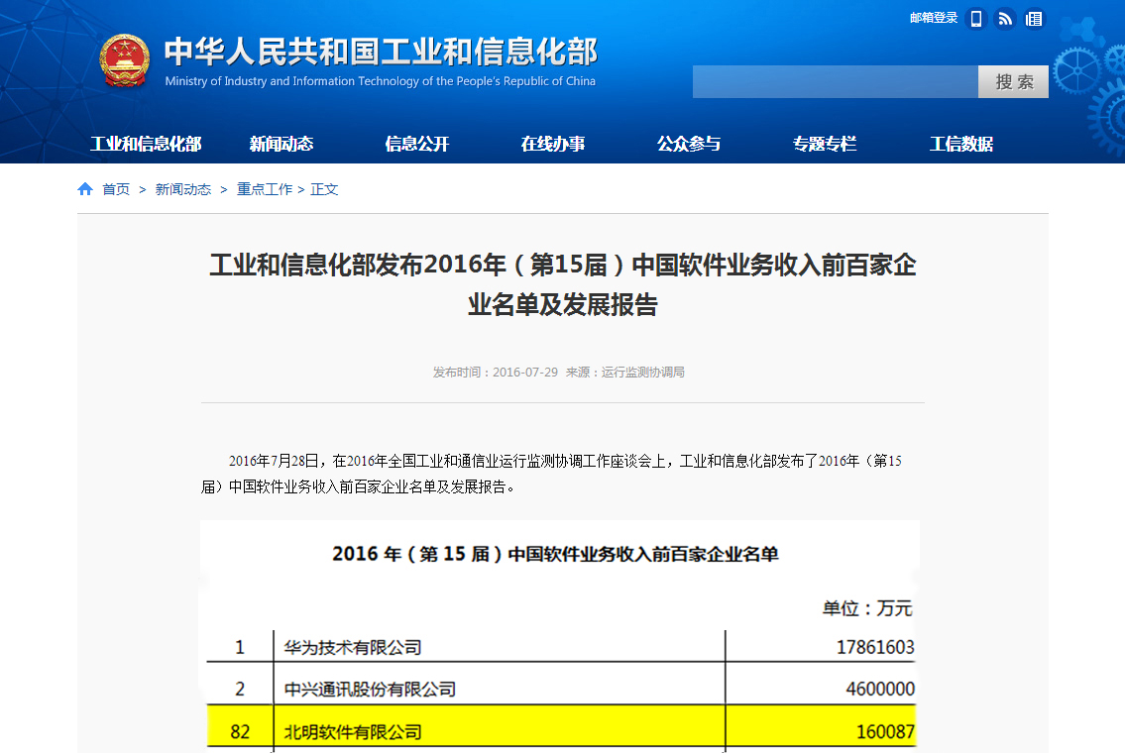Viewport: 1125px width, 753px height.
Task: Click the ministry name title in header
Action: click(381, 52)
